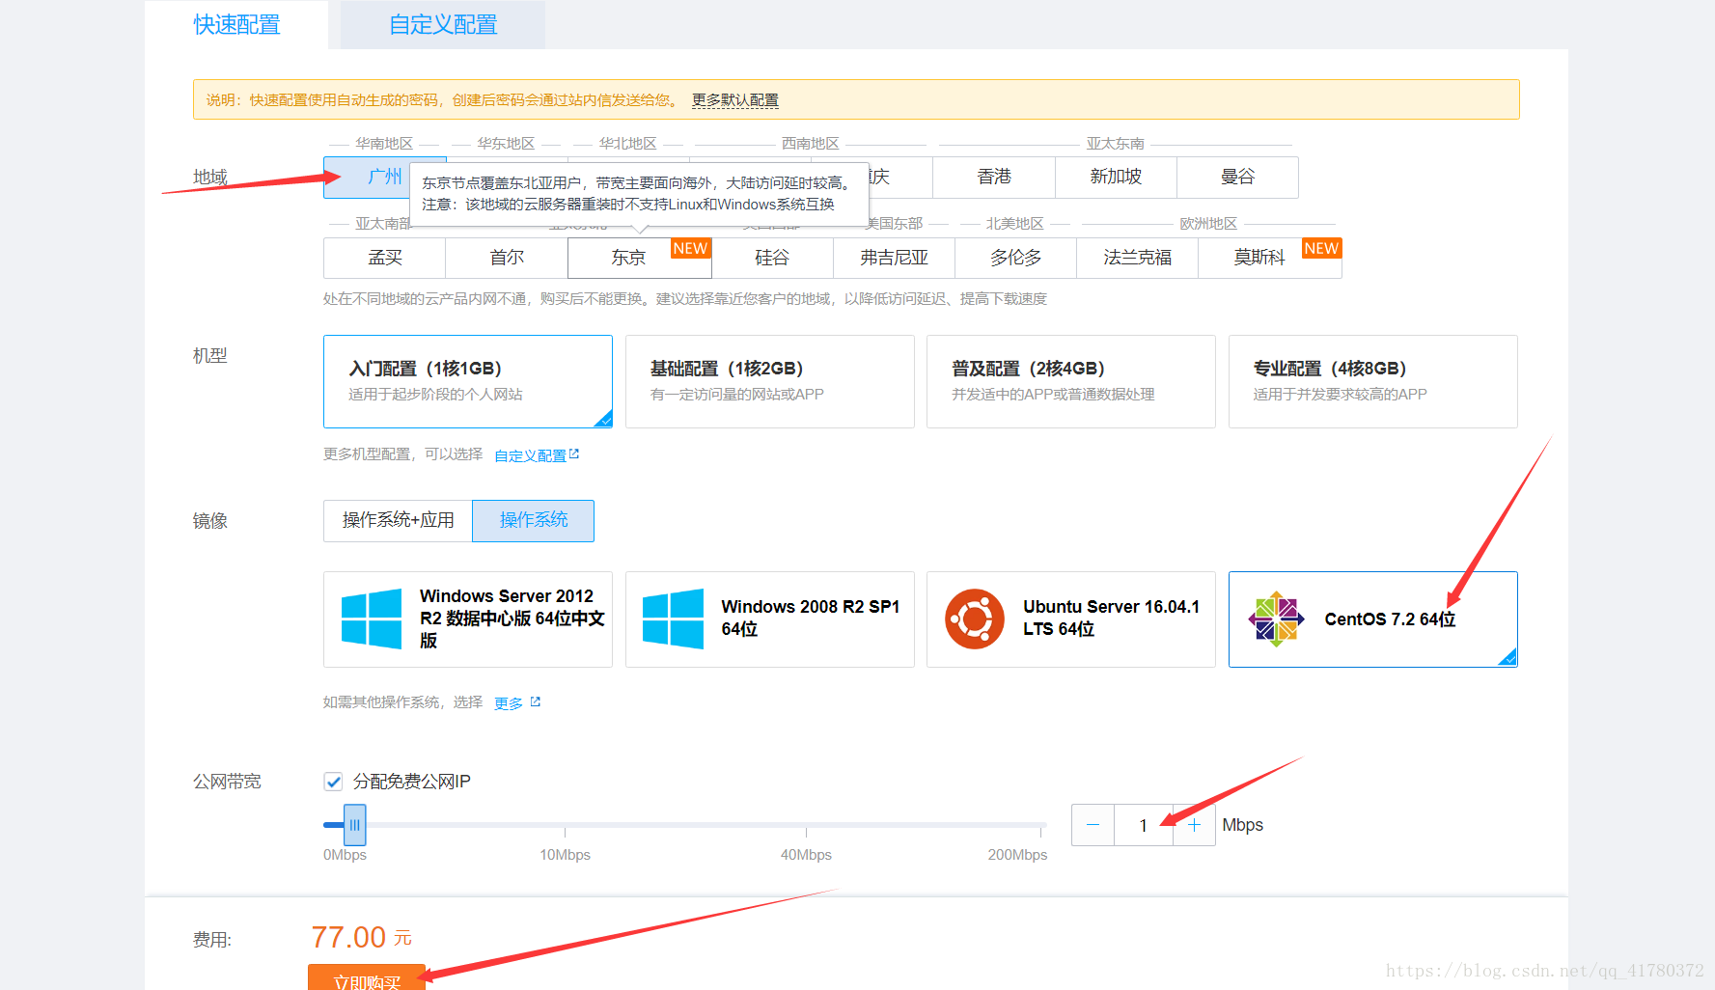Choose the 新加坡 region
Screen dimensions: 1715x990
pyautogui.click(x=1116, y=178)
